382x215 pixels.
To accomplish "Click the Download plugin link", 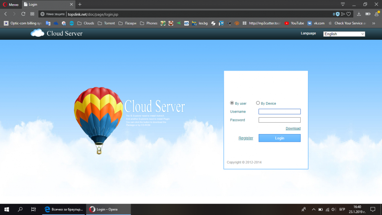I will 293,128.
